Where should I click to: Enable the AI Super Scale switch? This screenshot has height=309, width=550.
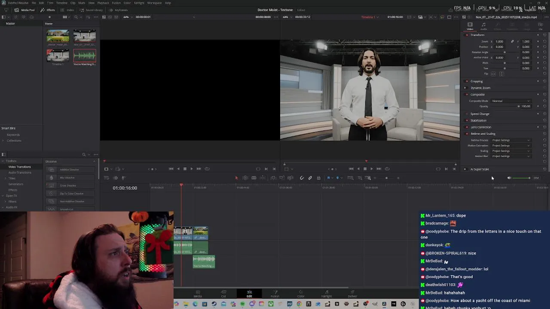pos(465,169)
